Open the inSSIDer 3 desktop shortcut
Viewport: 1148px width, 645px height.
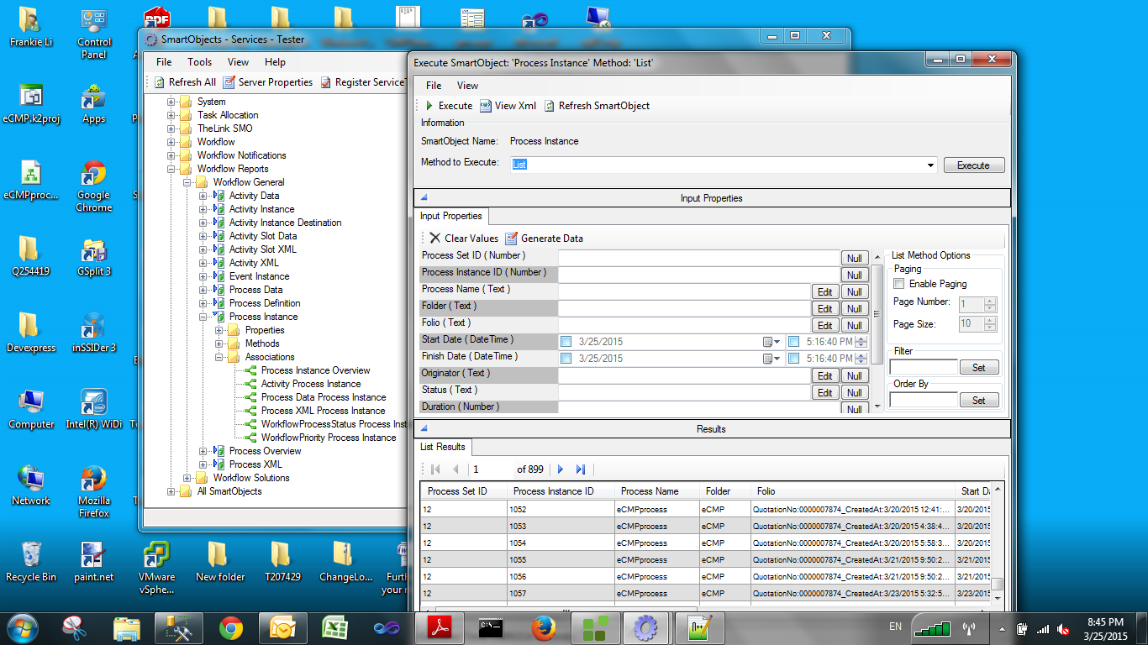click(x=93, y=333)
